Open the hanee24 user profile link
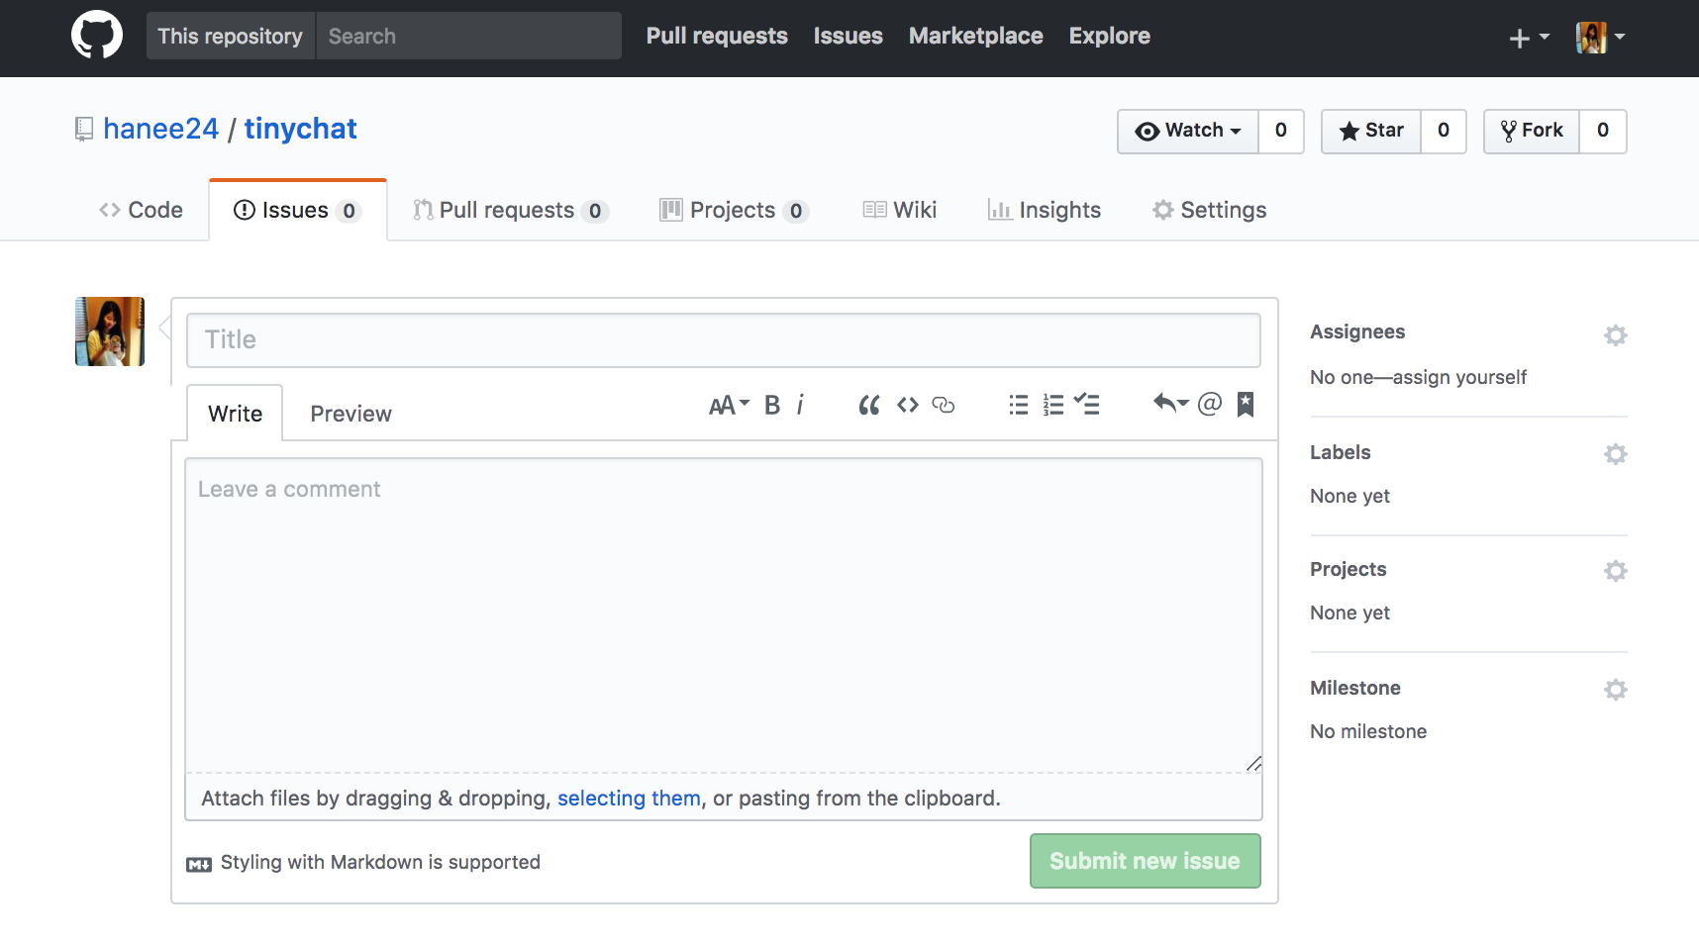Screen dimensions: 1699x944 point(160,129)
